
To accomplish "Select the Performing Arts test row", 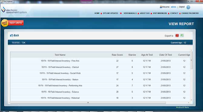I will [x=100, y=86].
